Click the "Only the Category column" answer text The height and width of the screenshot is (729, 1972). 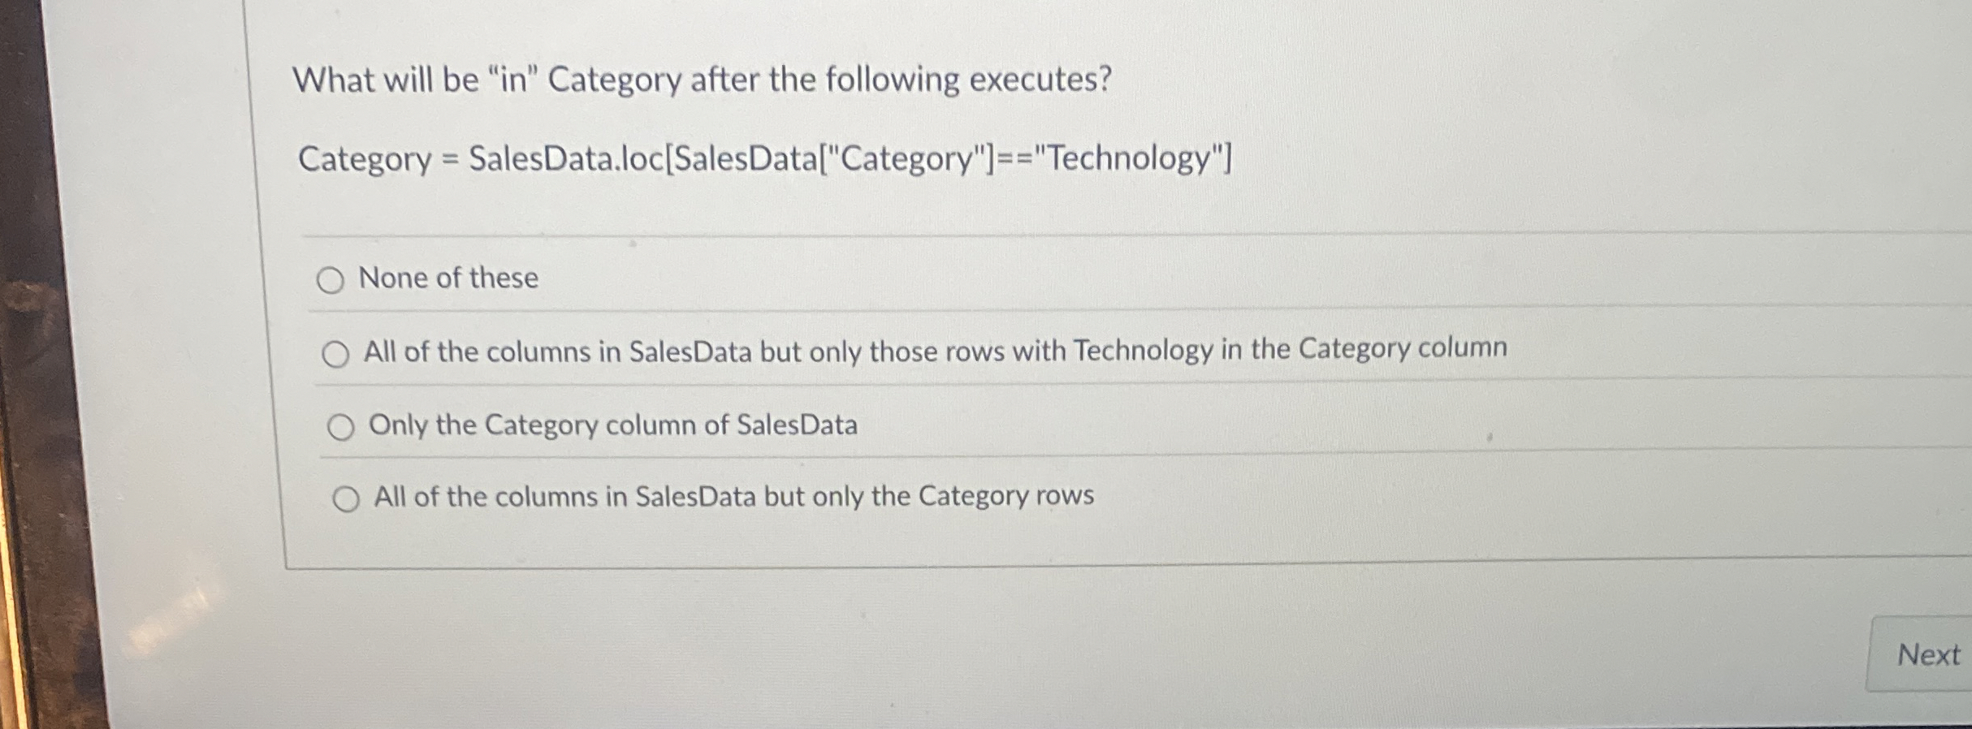pos(613,423)
